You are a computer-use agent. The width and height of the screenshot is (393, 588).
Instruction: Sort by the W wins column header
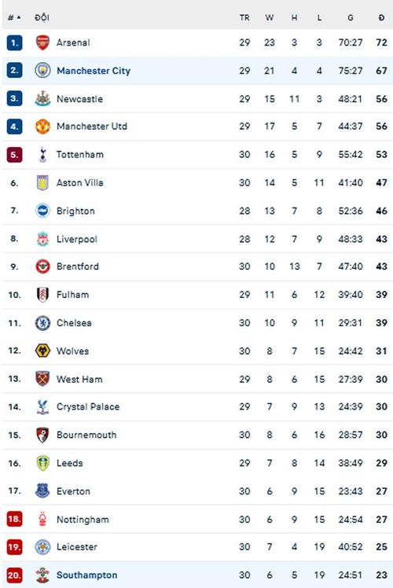(x=270, y=17)
